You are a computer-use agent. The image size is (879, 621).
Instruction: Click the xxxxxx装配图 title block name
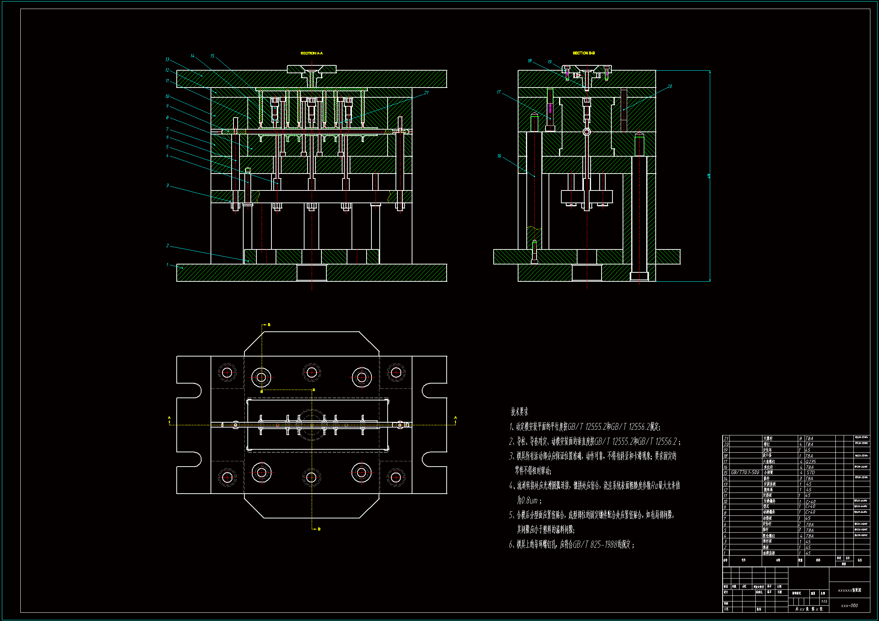849,591
